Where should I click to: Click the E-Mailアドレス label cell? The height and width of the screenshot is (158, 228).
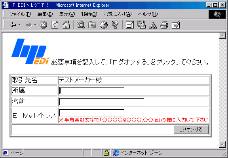coord(34,116)
